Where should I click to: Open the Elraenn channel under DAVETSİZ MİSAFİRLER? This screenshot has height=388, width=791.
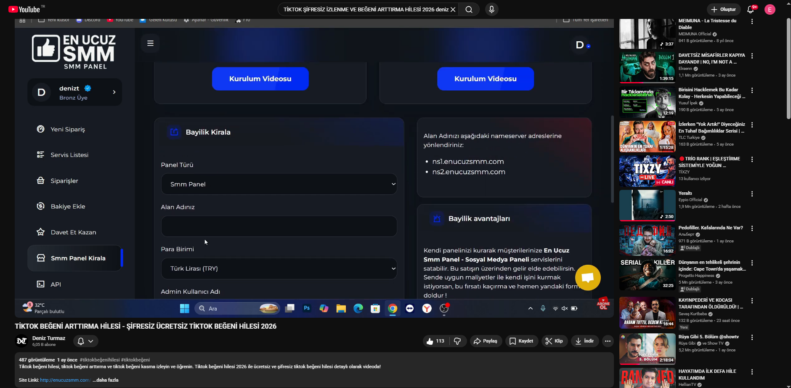(x=685, y=69)
